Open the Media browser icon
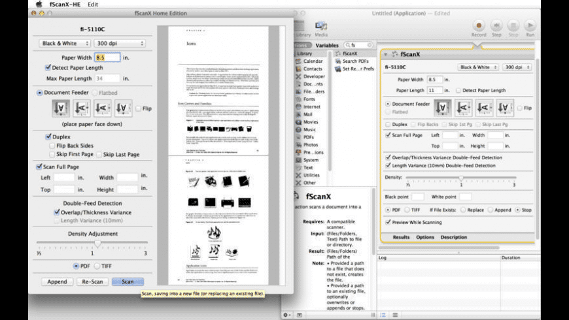Viewport: 569px width, 320px height. (x=321, y=27)
